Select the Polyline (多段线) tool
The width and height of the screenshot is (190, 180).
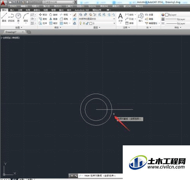tap(11, 18)
